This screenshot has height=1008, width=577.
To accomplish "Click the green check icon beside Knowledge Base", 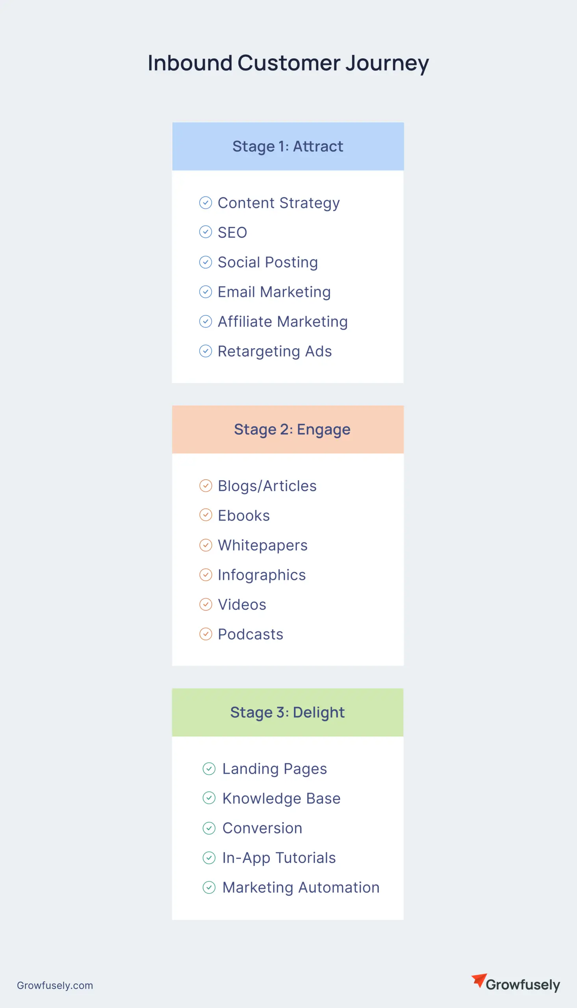I will 209,798.
